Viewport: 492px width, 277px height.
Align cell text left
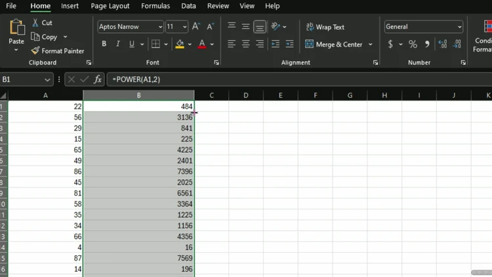click(232, 44)
